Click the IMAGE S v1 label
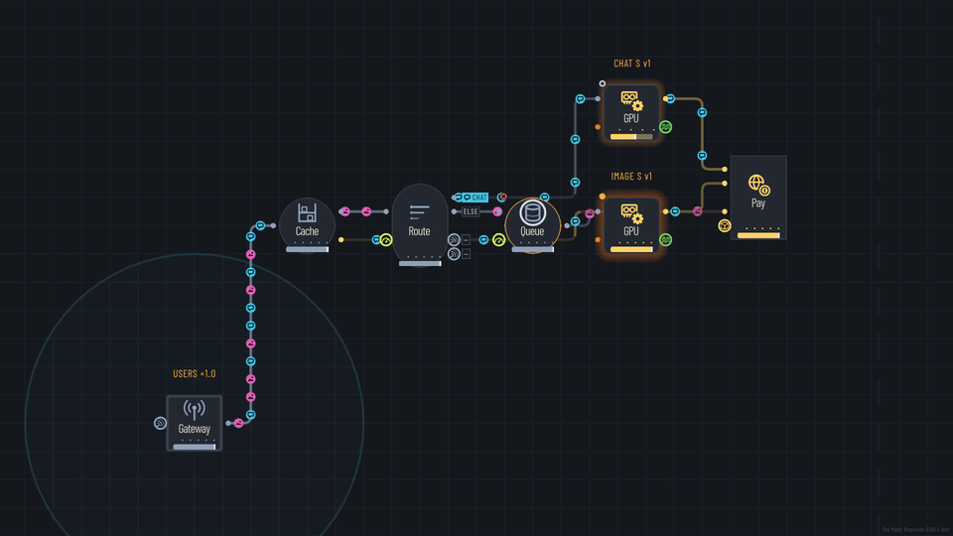Viewport: 953px width, 536px height. tap(631, 177)
